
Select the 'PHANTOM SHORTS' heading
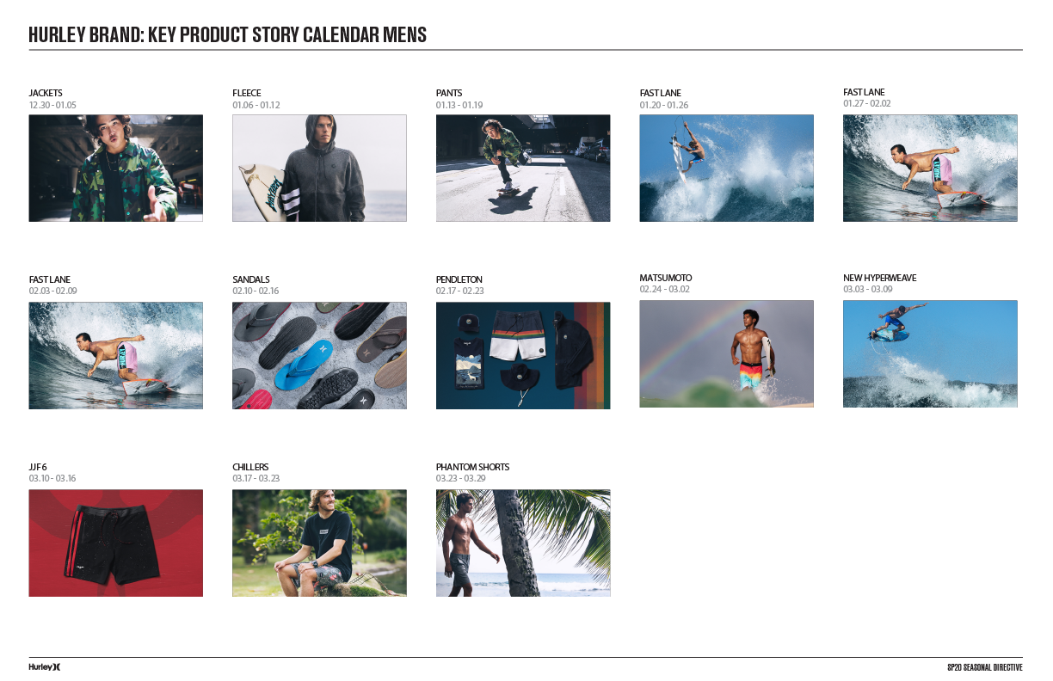(473, 467)
